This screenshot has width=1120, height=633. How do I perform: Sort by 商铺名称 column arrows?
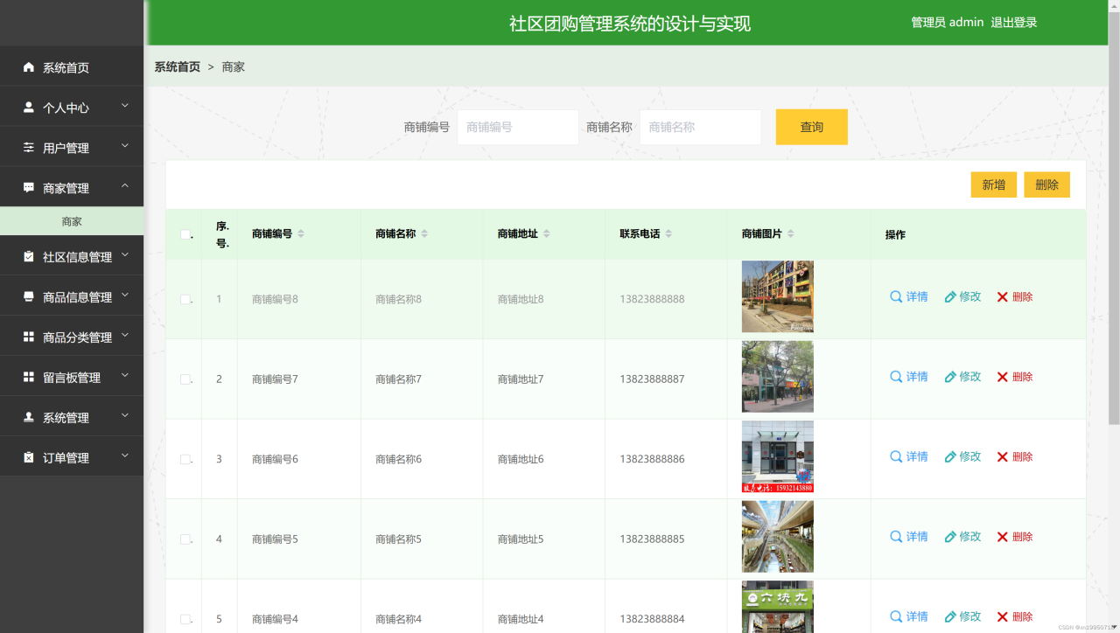click(424, 233)
